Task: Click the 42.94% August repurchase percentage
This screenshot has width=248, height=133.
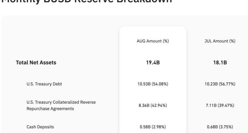Action: pyautogui.click(x=159, y=105)
